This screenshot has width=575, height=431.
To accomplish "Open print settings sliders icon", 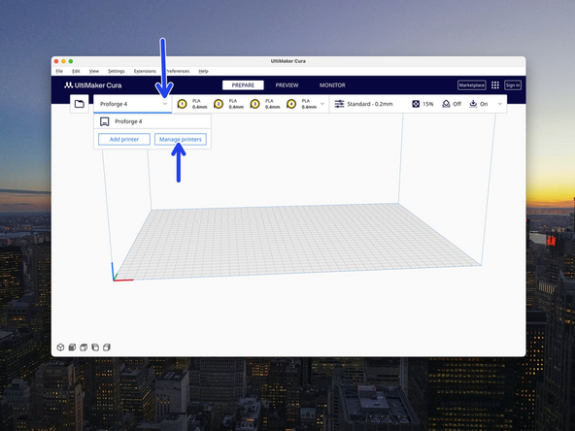I will [339, 104].
